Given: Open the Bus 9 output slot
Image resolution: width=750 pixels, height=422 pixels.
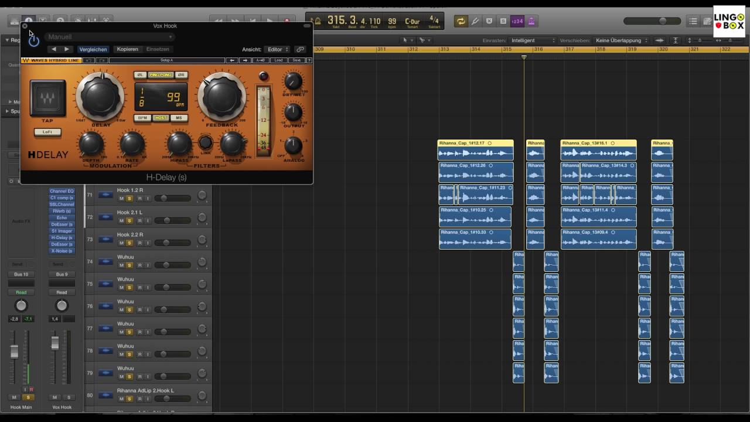Looking at the screenshot, I should click(x=62, y=274).
